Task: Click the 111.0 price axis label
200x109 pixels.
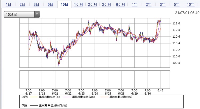Action: (x=176, y=23)
